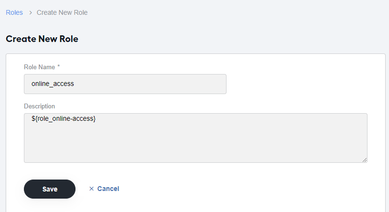Click the breadcrumb chevron separator after Roles
The height and width of the screenshot is (212, 389).
tap(31, 12)
